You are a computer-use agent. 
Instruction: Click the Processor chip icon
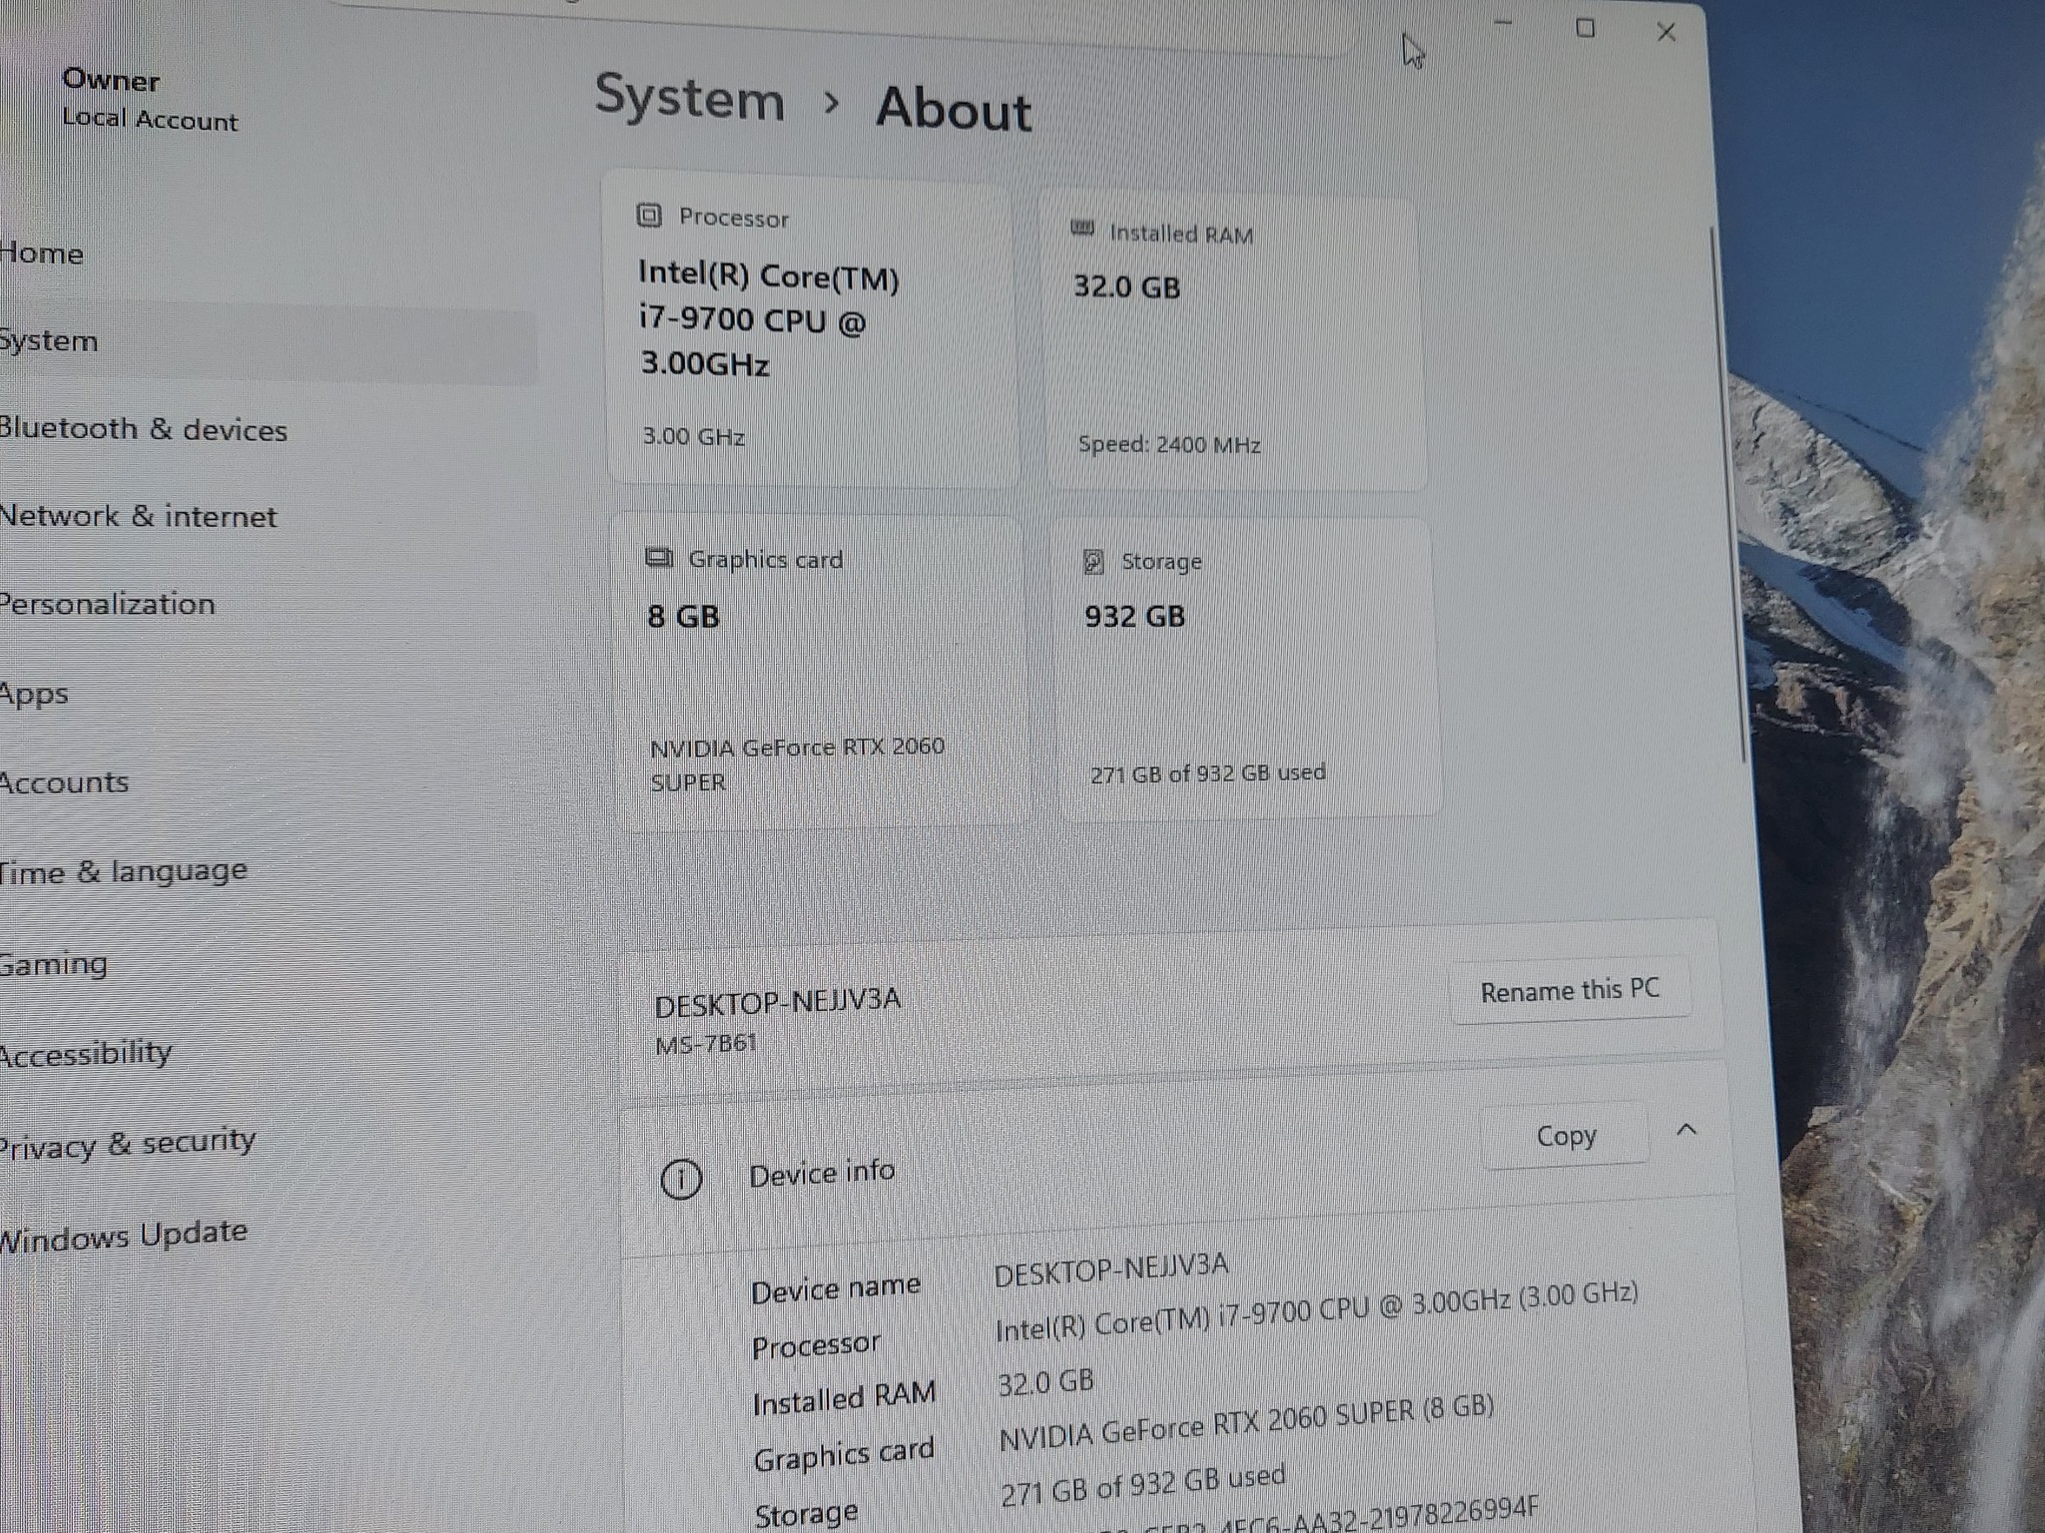pyautogui.click(x=649, y=216)
